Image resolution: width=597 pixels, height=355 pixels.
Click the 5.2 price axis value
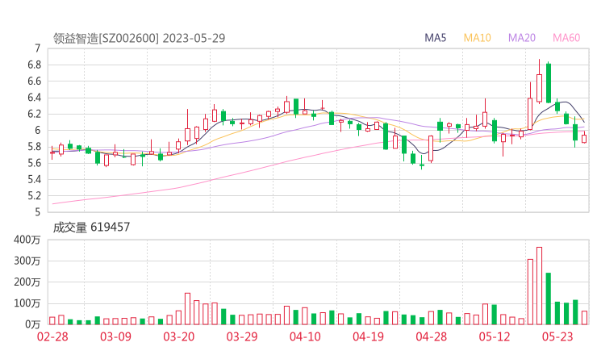(x=34, y=196)
